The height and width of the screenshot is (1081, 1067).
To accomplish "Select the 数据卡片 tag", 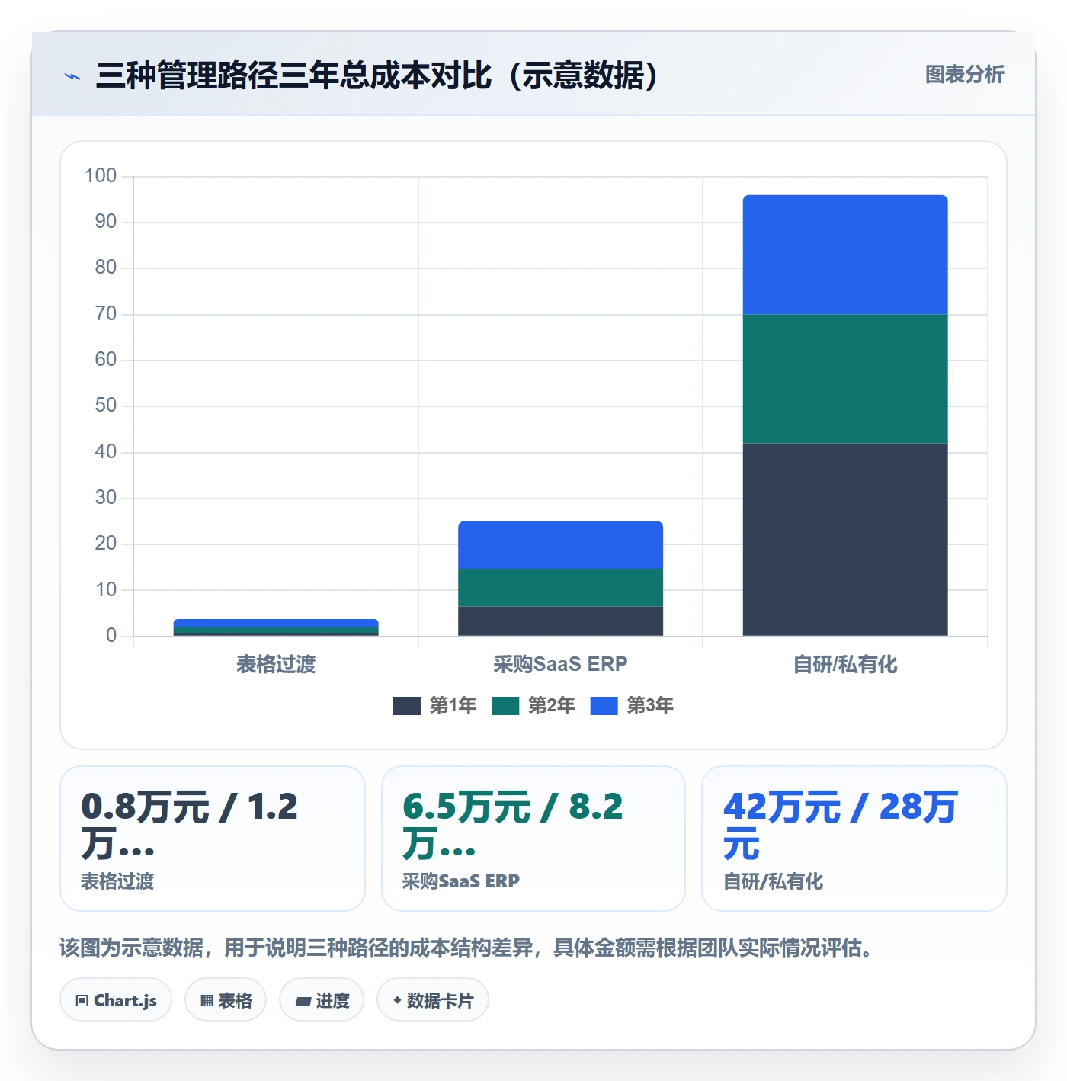I will 433,1000.
